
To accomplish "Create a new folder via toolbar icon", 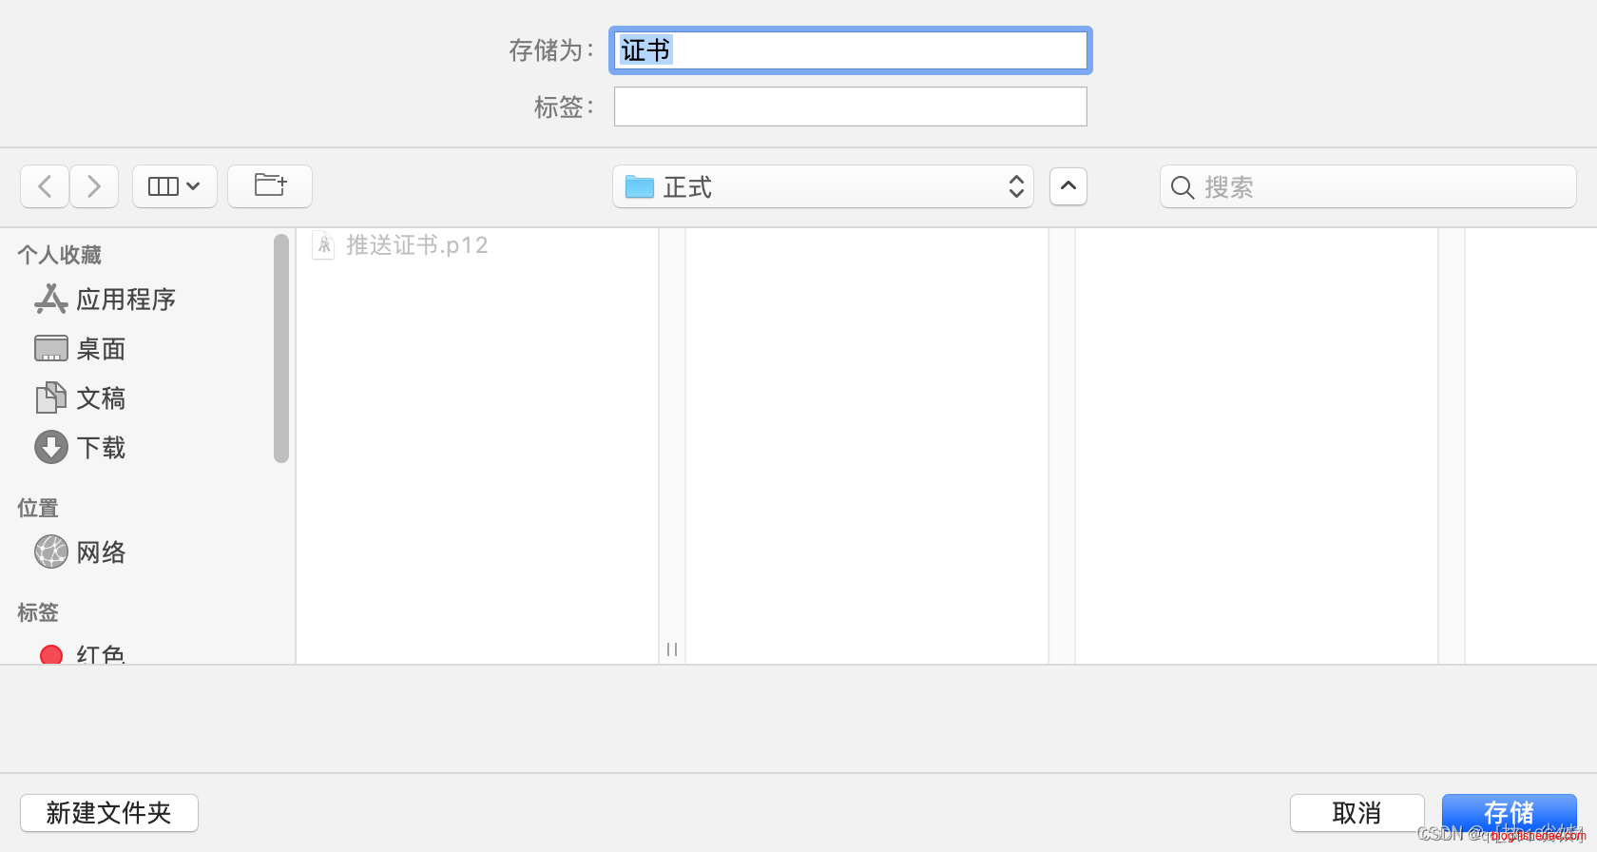I will point(270,186).
